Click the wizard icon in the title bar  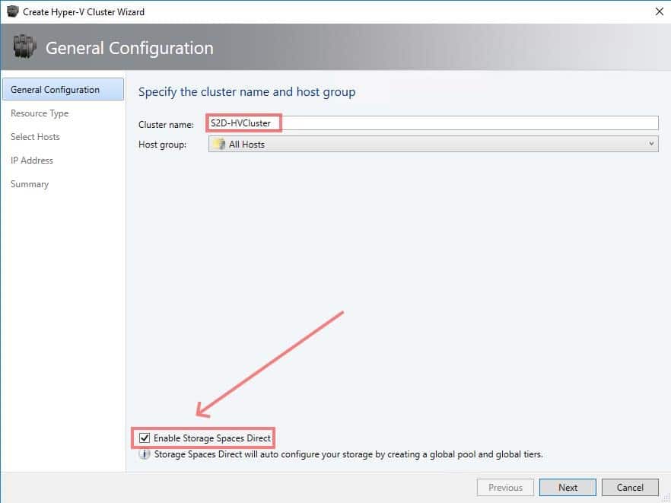click(13, 11)
